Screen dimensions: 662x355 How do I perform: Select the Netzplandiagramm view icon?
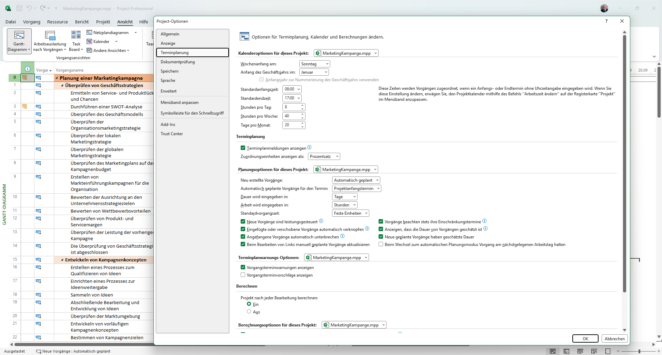click(89, 32)
